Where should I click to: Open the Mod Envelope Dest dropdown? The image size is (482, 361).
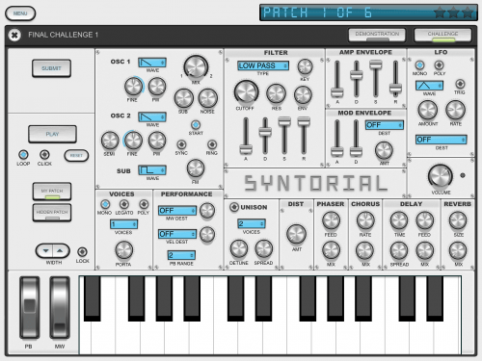coord(385,125)
